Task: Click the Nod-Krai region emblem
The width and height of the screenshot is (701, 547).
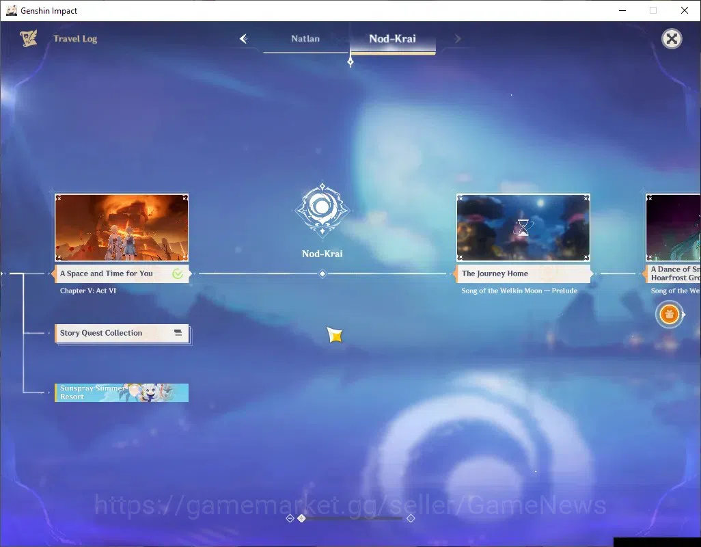Action: 322,209
